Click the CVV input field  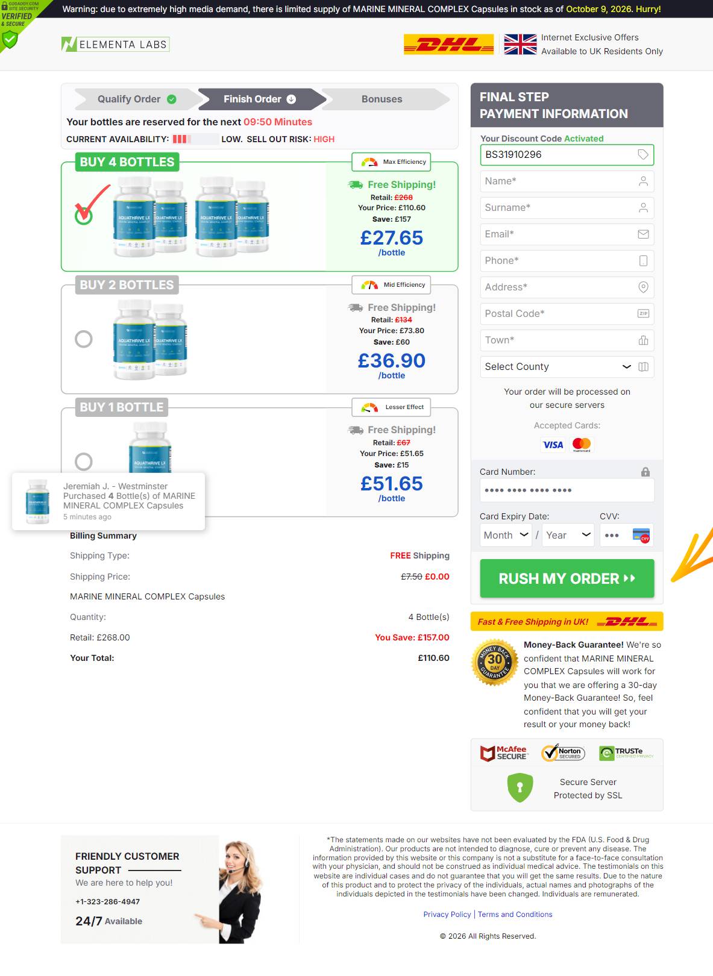627,535
